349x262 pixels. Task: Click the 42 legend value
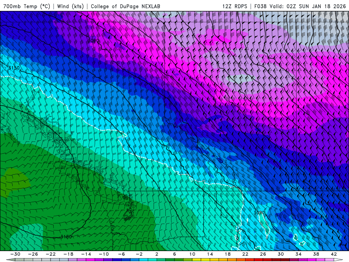334,254
